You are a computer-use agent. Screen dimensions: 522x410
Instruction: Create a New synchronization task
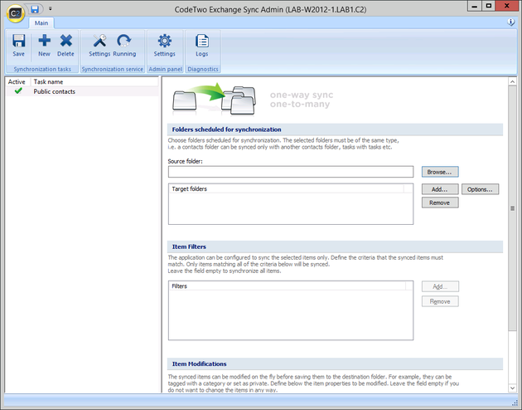coord(44,46)
